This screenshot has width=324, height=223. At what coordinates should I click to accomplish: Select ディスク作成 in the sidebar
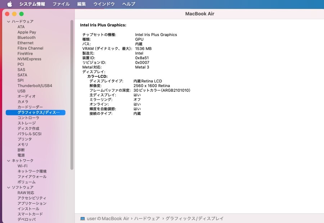[x=28, y=129]
